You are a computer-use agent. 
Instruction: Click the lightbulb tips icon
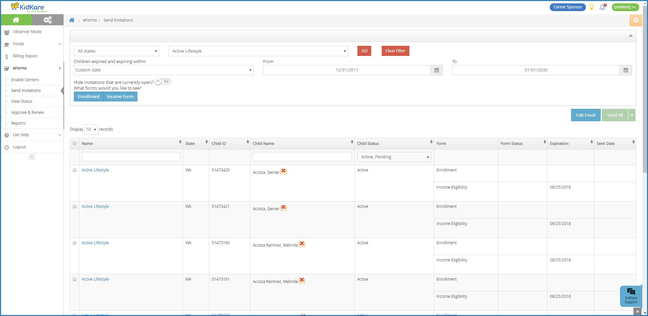(x=592, y=7)
